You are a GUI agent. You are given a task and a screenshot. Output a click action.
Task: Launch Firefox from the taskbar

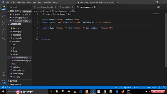click(x=123, y=91)
